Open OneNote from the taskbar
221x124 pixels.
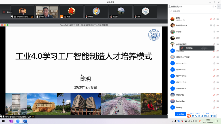(11, 121)
